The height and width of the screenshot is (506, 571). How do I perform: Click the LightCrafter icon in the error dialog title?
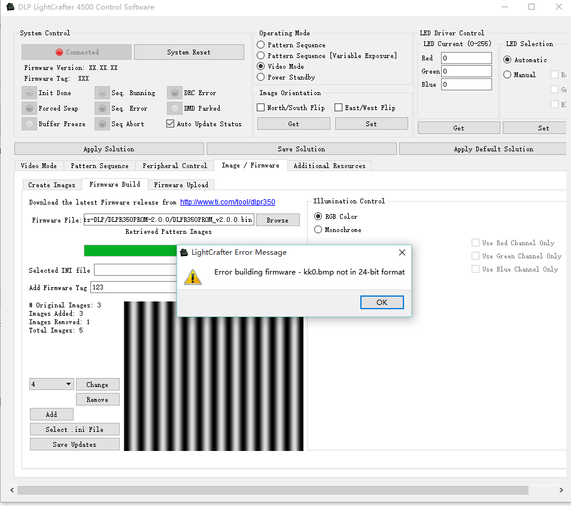pos(184,252)
